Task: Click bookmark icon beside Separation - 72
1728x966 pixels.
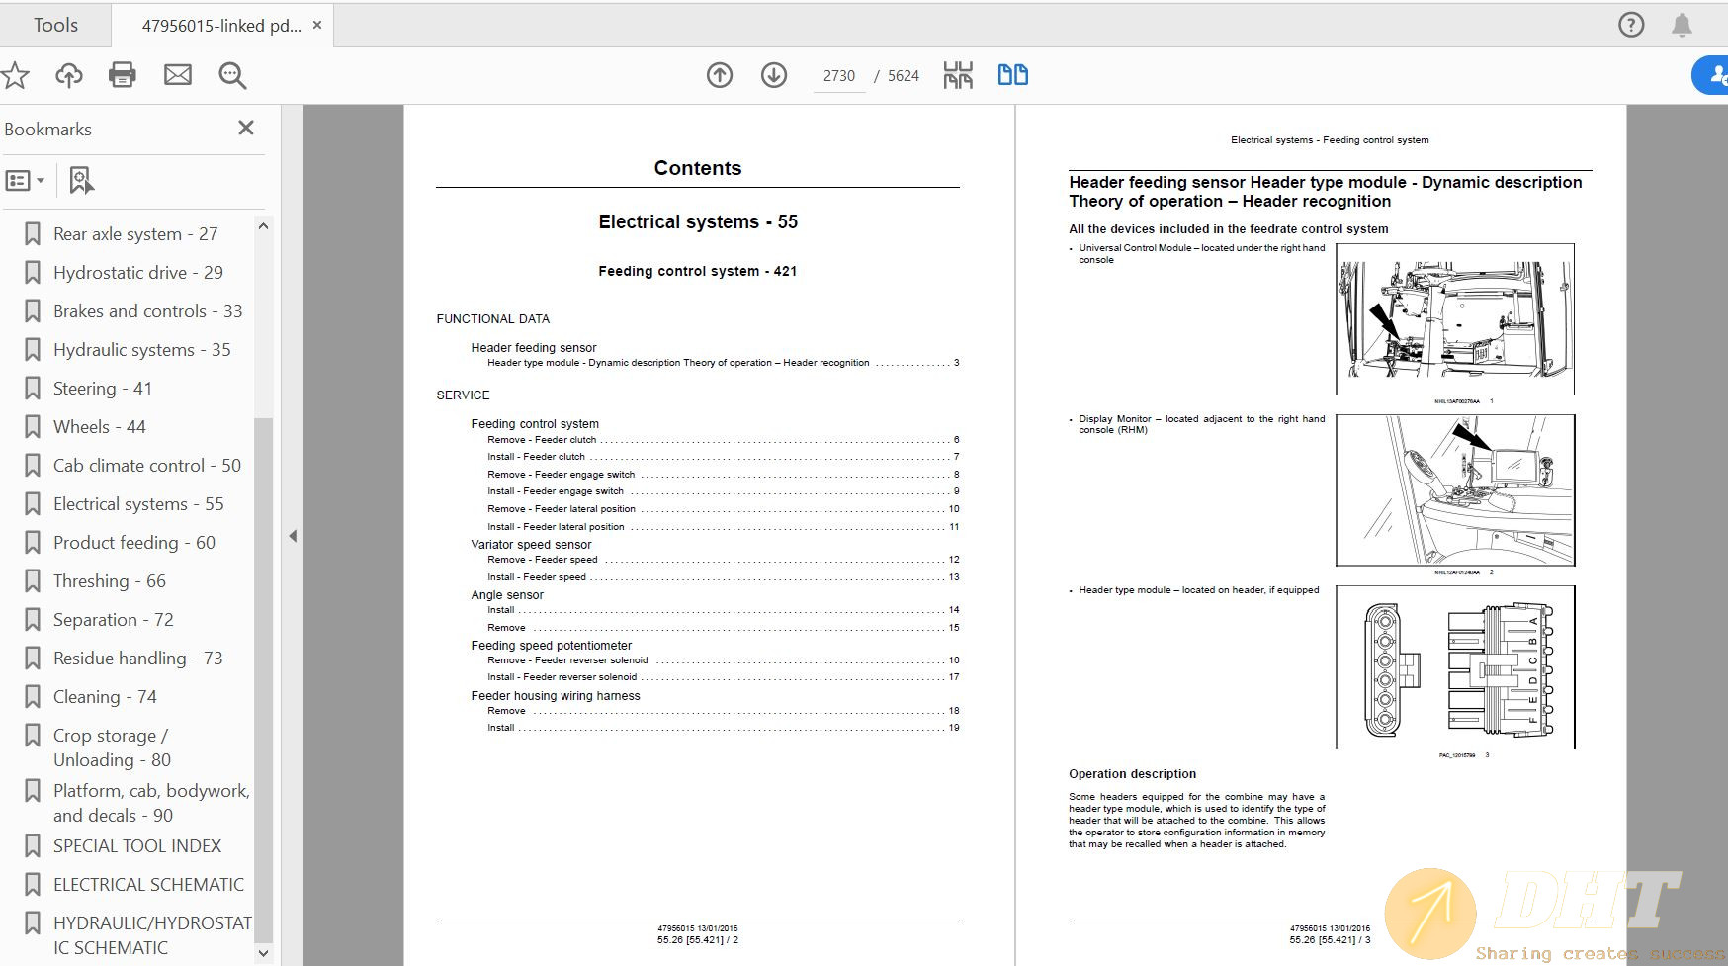Action: tap(33, 620)
